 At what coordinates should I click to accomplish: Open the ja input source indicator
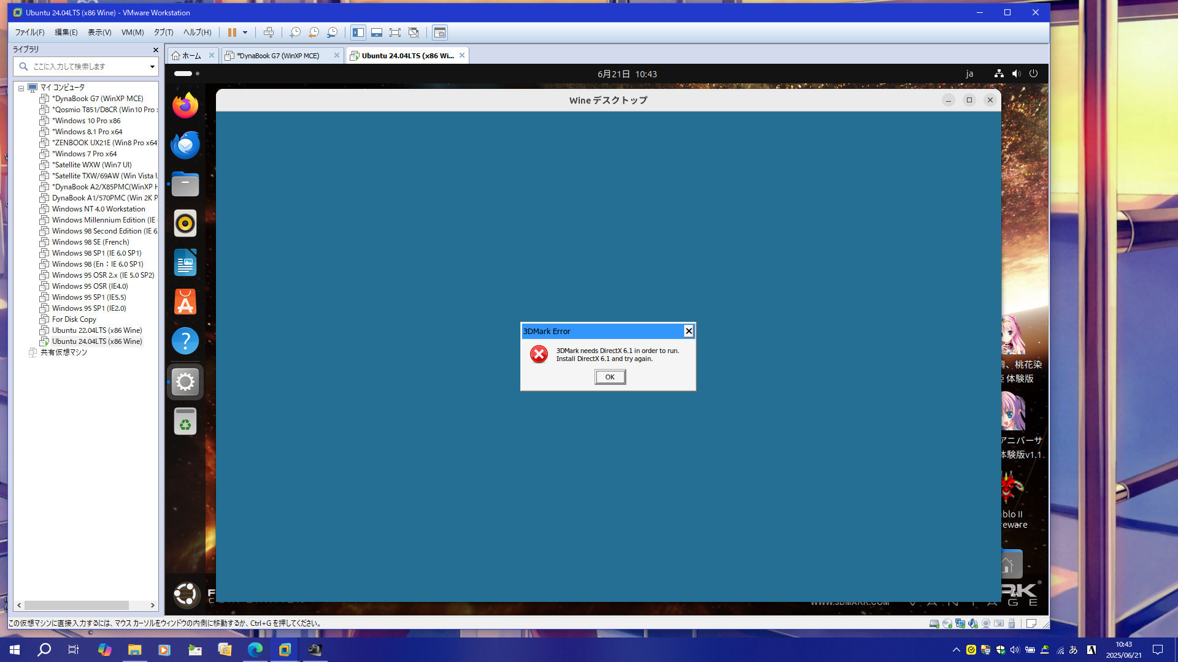click(x=969, y=74)
